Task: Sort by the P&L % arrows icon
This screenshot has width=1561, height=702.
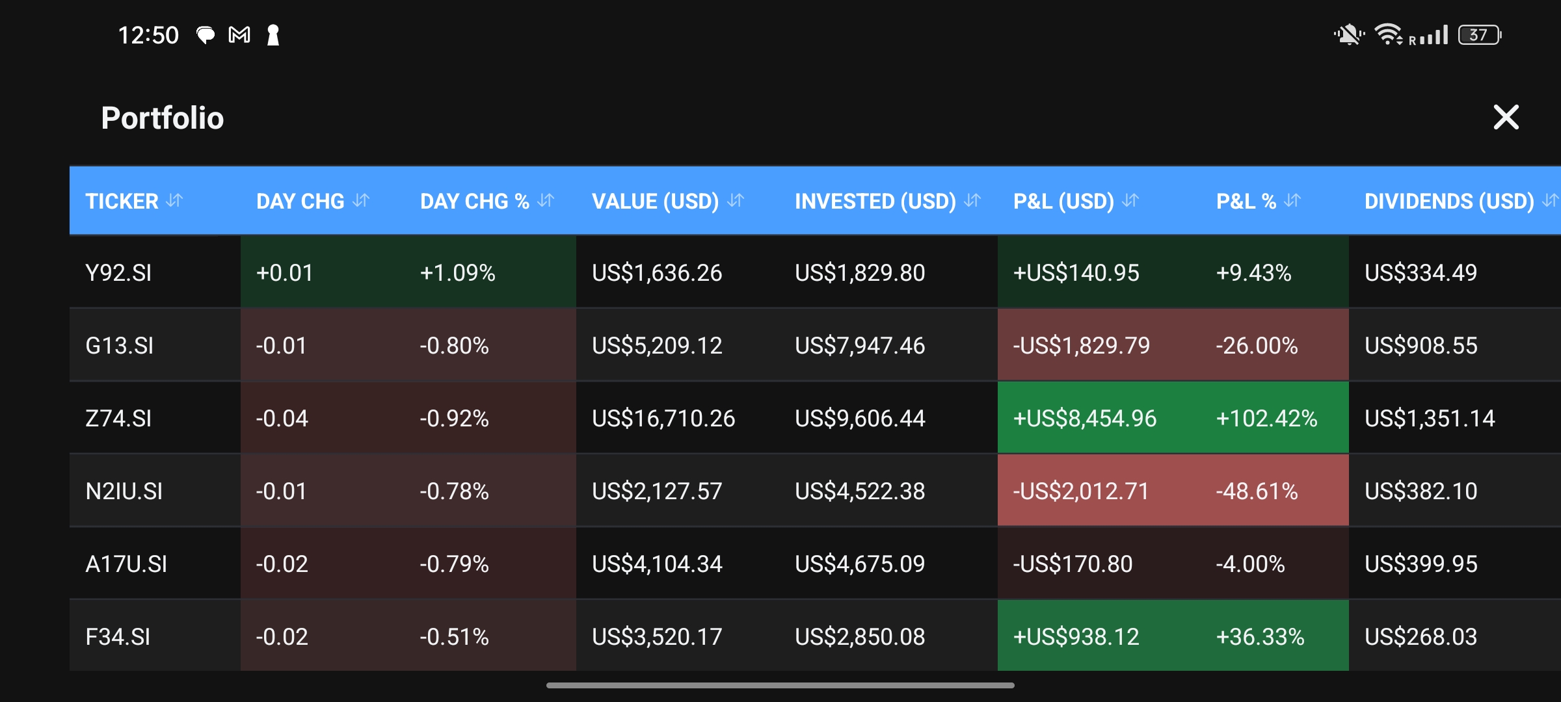Action: point(1292,200)
